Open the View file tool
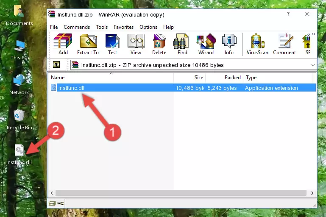Image resolution: width=326 pixels, height=217 pixels. click(136, 44)
